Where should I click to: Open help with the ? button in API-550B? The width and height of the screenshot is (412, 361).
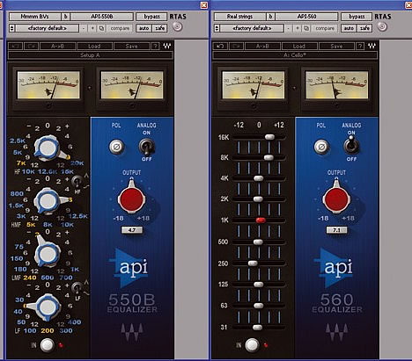pos(155,46)
